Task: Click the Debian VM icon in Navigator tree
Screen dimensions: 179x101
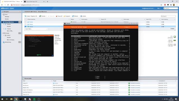Action: click(6, 24)
